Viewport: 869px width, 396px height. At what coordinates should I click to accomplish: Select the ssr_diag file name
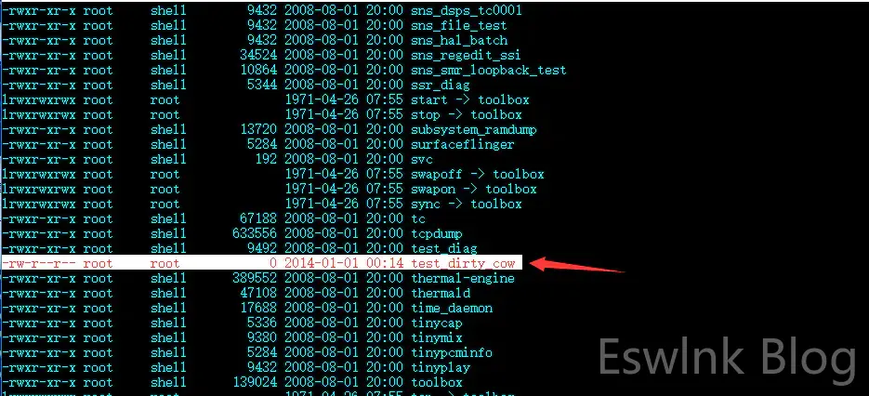tap(440, 86)
